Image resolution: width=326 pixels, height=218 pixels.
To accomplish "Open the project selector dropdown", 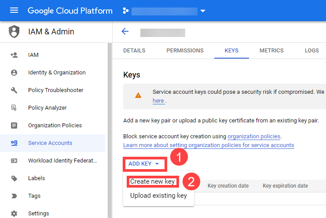I will 202,11.
